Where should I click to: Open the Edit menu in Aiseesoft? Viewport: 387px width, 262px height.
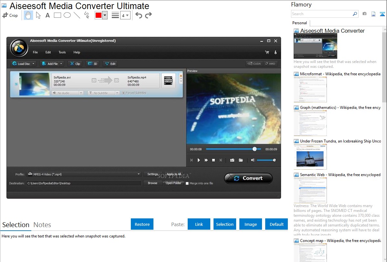click(48, 52)
